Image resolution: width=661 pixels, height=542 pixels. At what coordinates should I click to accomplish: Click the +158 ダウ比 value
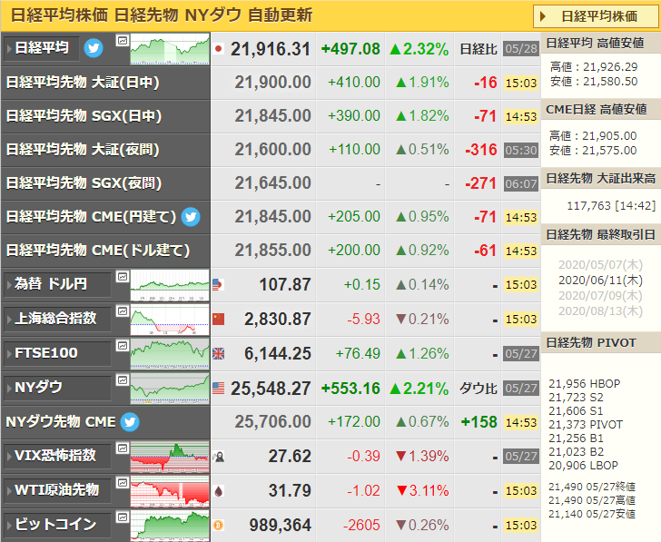click(x=479, y=422)
